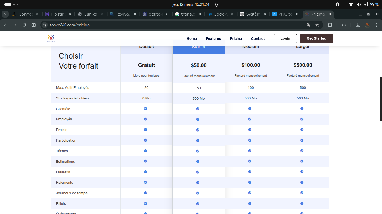Viewport: 382px width, 214px height.
Task: Open the system volume indicator in top bar
Action: click(x=359, y=4)
